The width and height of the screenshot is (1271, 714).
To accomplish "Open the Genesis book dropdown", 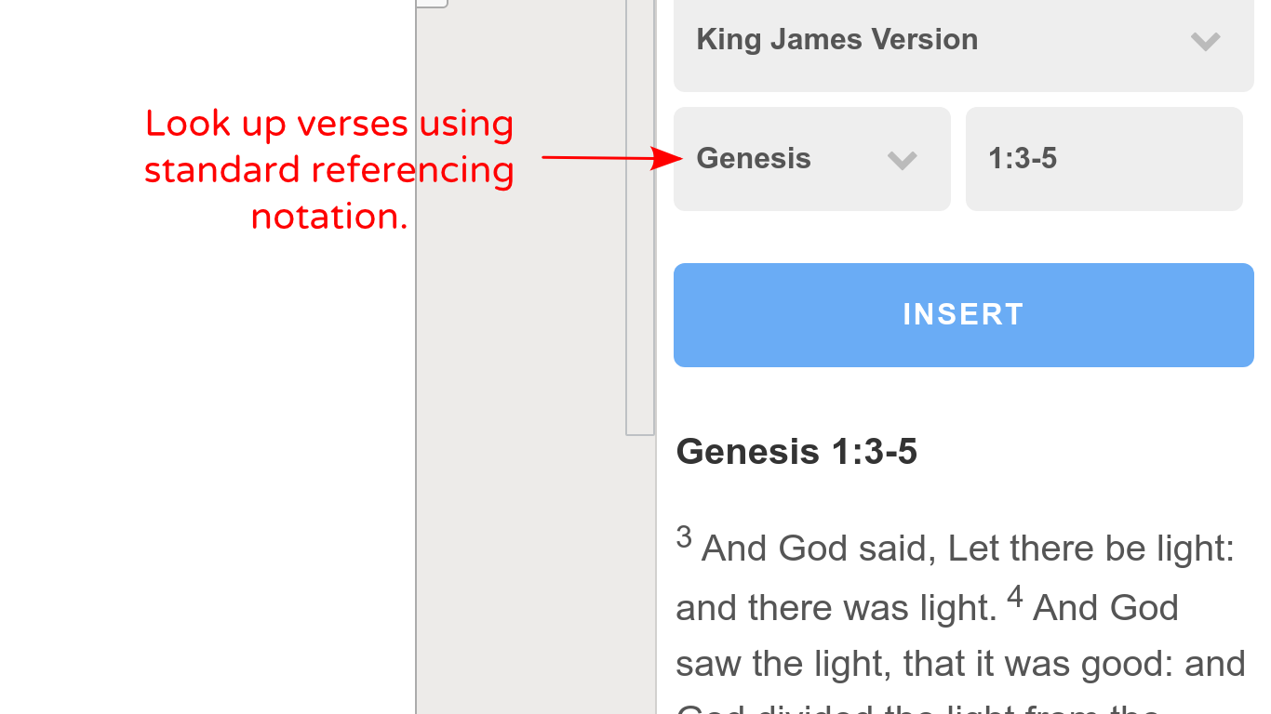I will [x=811, y=159].
